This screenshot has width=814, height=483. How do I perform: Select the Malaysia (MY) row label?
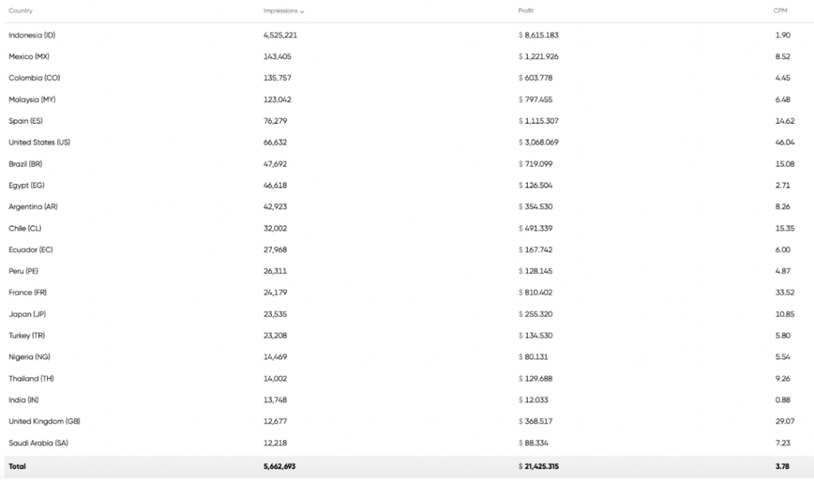tap(33, 99)
